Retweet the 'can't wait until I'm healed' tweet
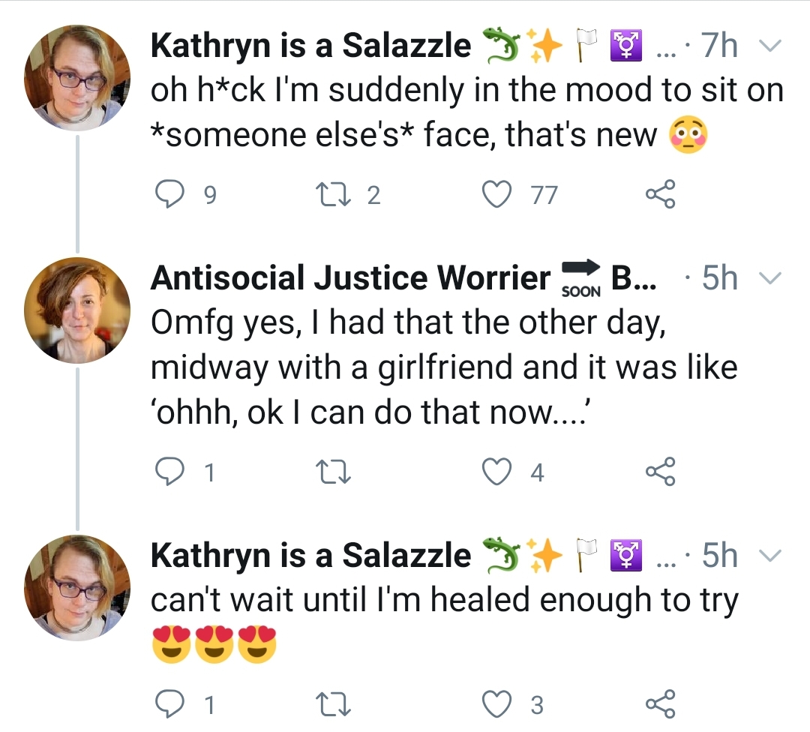 333,704
